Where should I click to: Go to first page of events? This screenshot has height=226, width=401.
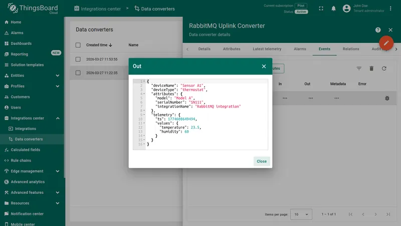pyautogui.click(x=350, y=214)
